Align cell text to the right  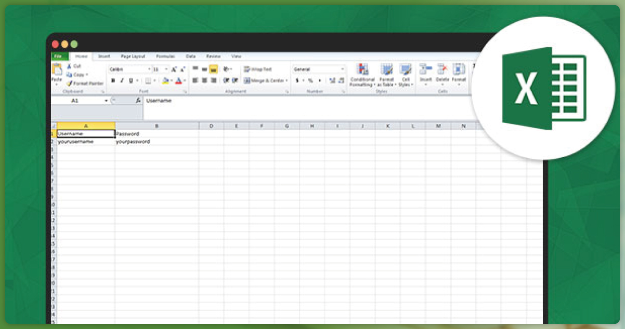click(x=213, y=80)
